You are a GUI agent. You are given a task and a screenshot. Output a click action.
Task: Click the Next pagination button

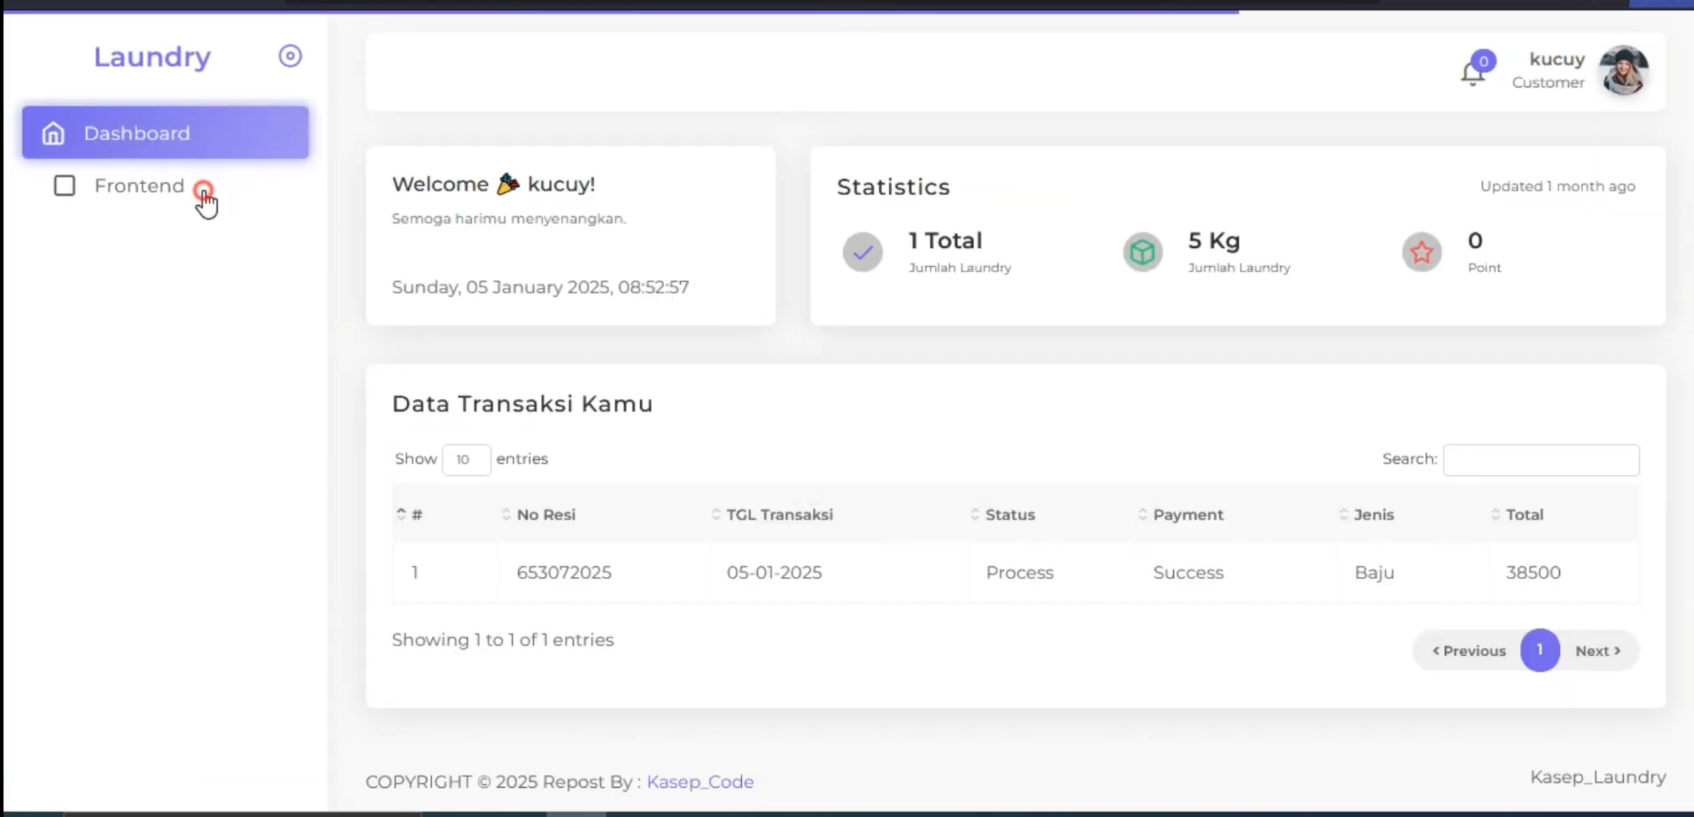click(1598, 651)
